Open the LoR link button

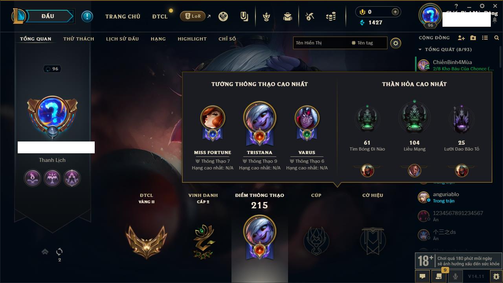click(193, 16)
